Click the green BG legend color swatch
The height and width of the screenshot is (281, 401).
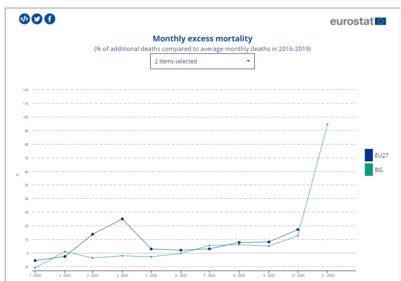coord(369,169)
